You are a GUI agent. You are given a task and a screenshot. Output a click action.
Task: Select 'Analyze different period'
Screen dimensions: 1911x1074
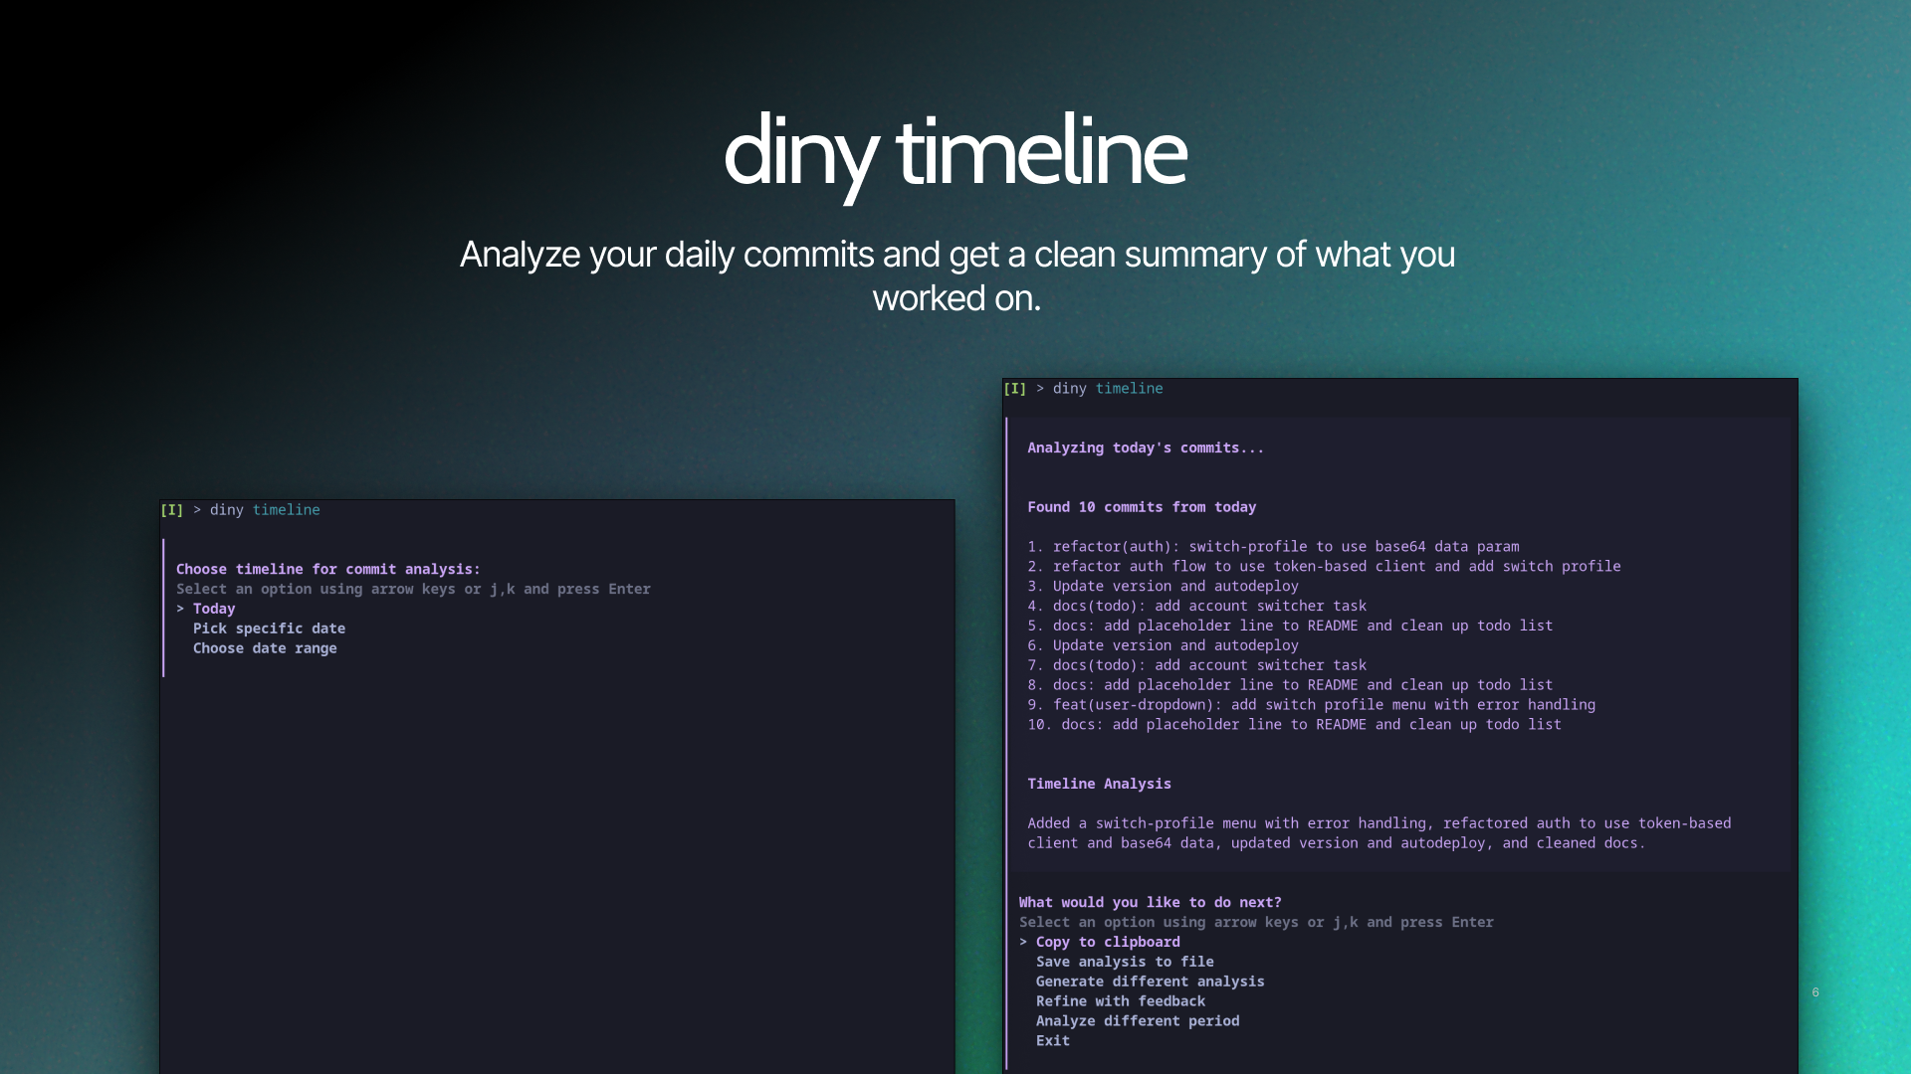click(1138, 1020)
